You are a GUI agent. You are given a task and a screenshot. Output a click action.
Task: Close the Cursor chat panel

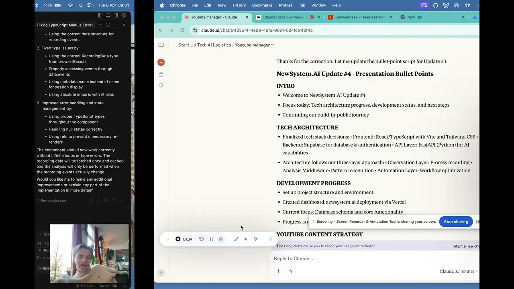[124, 25]
